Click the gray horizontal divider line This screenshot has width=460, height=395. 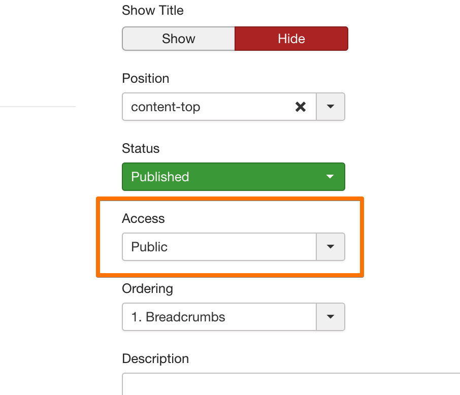pyautogui.click(x=38, y=107)
